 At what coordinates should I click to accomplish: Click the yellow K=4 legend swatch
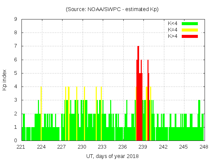[x=190, y=30]
